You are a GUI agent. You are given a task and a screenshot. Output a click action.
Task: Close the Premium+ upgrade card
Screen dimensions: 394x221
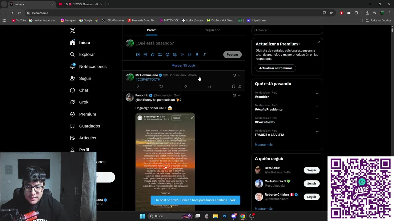[x=319, y=42]
